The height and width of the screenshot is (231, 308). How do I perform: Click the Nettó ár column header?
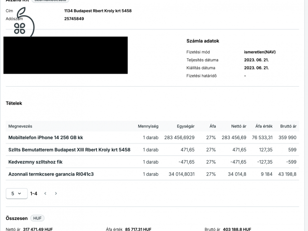239,126
